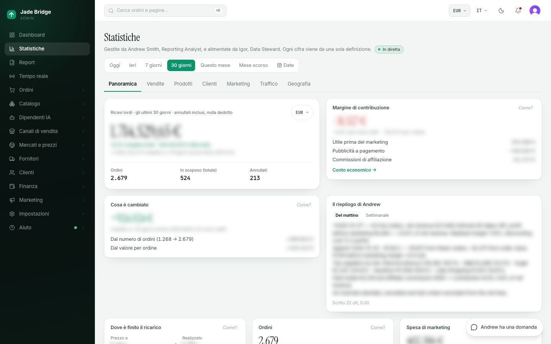Toggle dark mode with moon icon

click(x=501, y=11)
